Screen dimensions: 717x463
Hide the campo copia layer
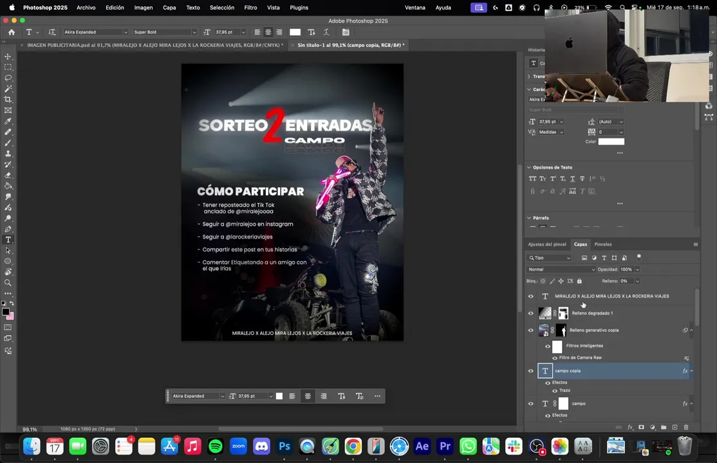[x=531, y=370]
